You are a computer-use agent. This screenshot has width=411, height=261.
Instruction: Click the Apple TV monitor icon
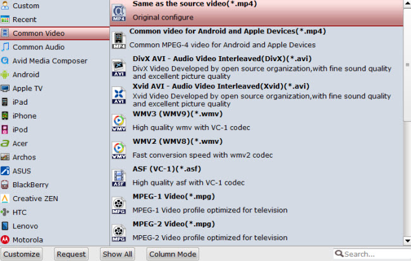4,88
